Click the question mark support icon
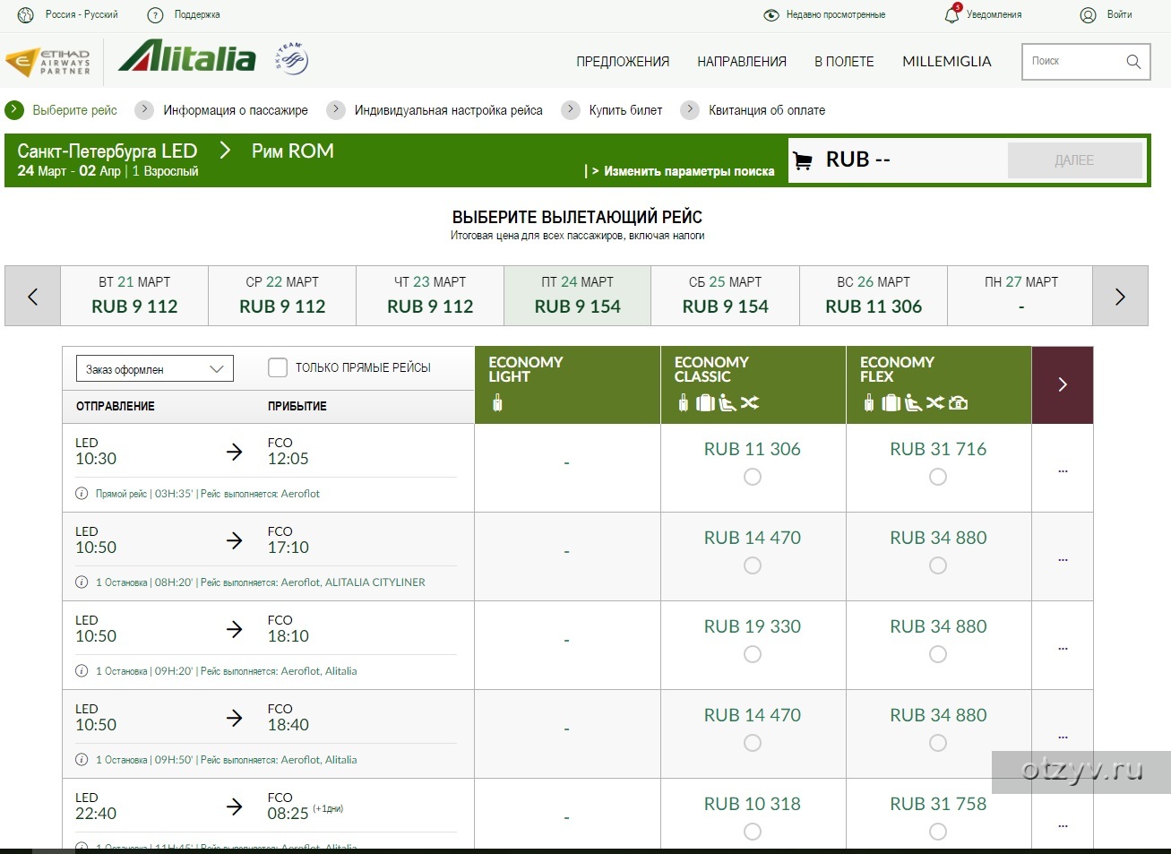Viewport: 1171px width, 854px height. coord(156,15)
